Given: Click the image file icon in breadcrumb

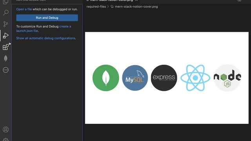Looking at the screenshot, I should pos(112,7).
